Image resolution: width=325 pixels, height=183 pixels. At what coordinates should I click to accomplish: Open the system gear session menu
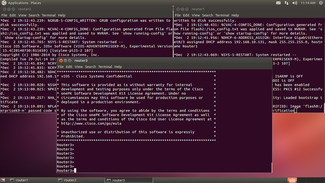(321, 3)
